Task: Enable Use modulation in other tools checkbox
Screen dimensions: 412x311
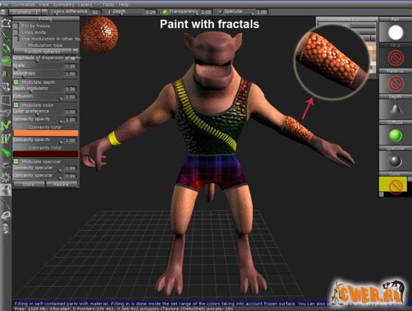Action: (16, 39)
